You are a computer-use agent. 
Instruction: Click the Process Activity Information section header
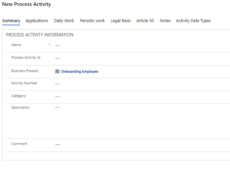40,35
